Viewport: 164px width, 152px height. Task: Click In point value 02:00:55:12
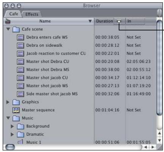[139, 70]
